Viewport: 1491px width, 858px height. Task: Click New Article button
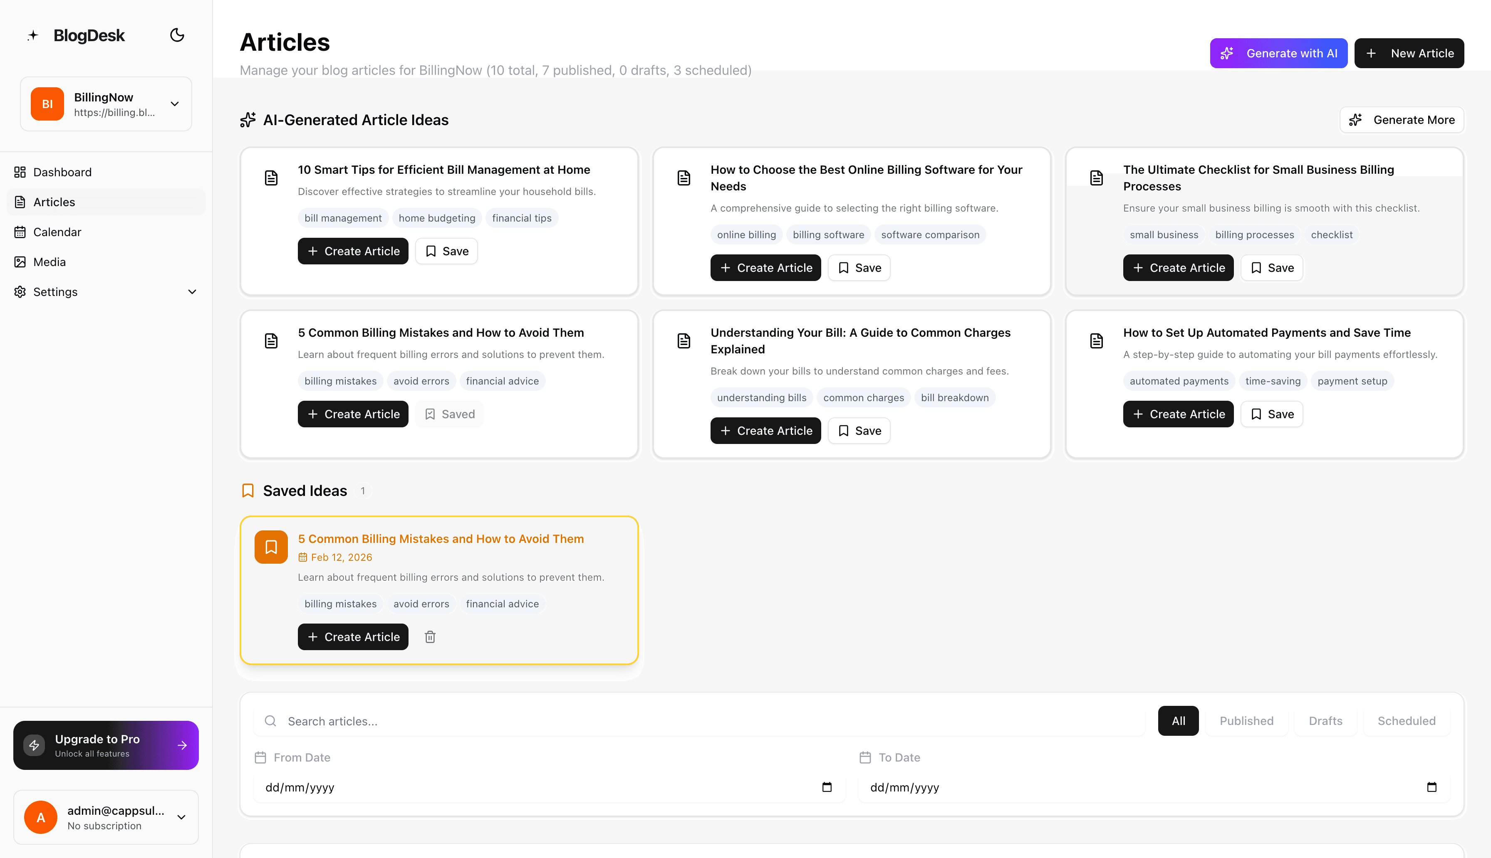1409,52
